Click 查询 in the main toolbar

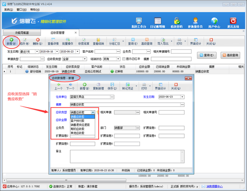pyautogui.click(x=133, y=41)
